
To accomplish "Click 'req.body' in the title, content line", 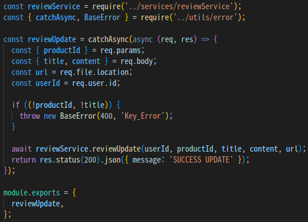I will (x=137, y=61).
